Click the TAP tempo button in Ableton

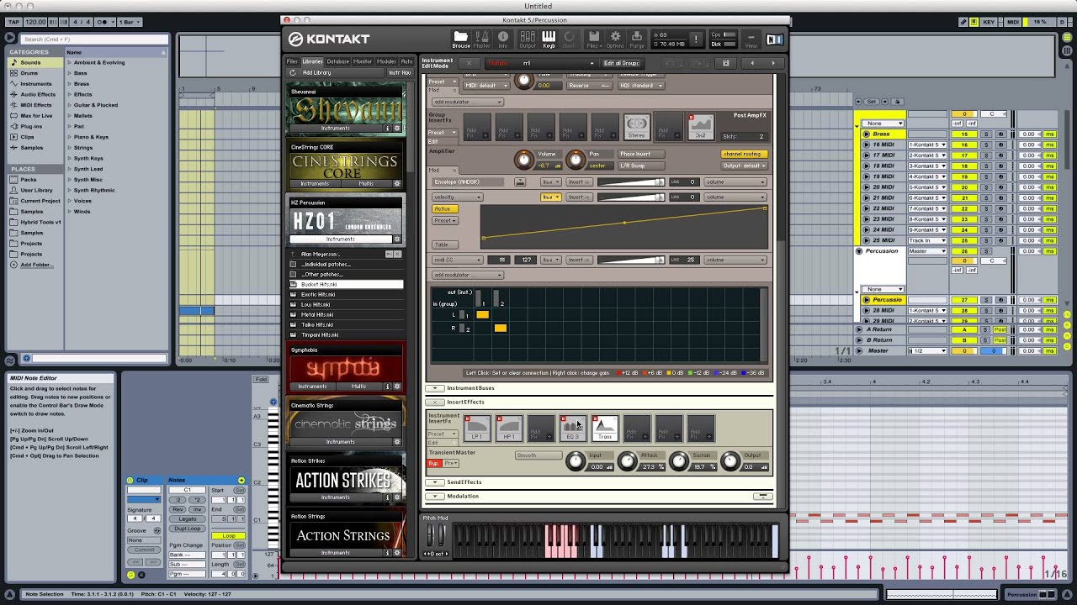12,22
